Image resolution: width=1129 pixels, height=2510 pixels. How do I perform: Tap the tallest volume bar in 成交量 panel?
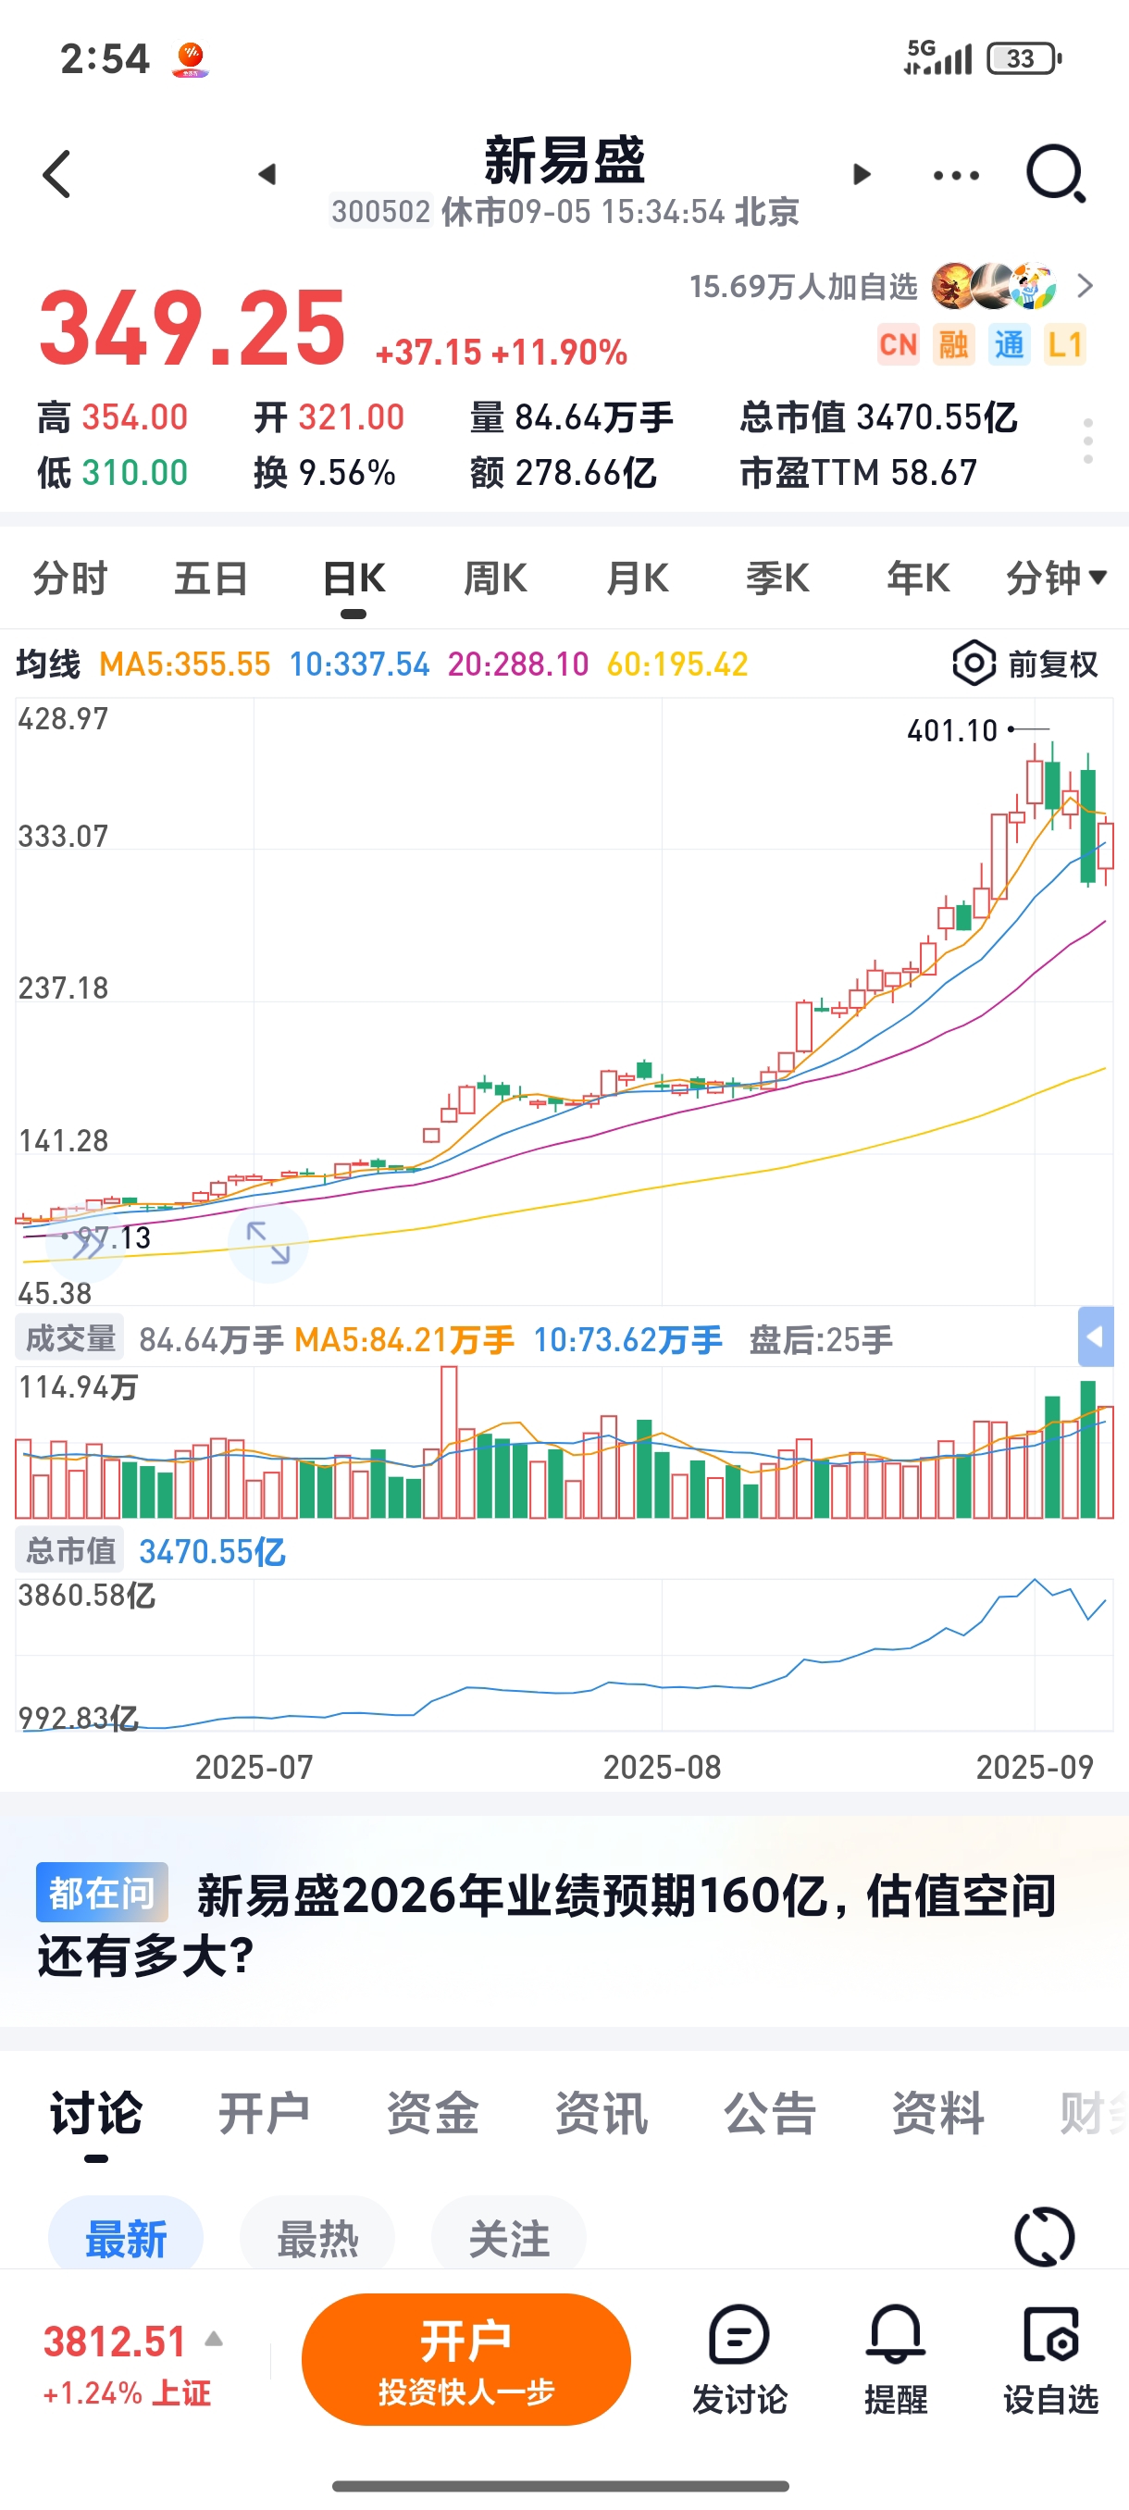click(x=448, y=1442)
